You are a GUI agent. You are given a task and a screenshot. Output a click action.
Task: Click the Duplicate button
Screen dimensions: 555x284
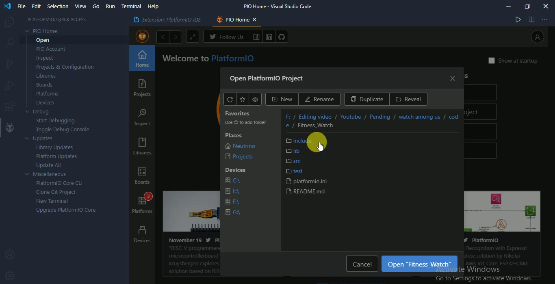367,99
